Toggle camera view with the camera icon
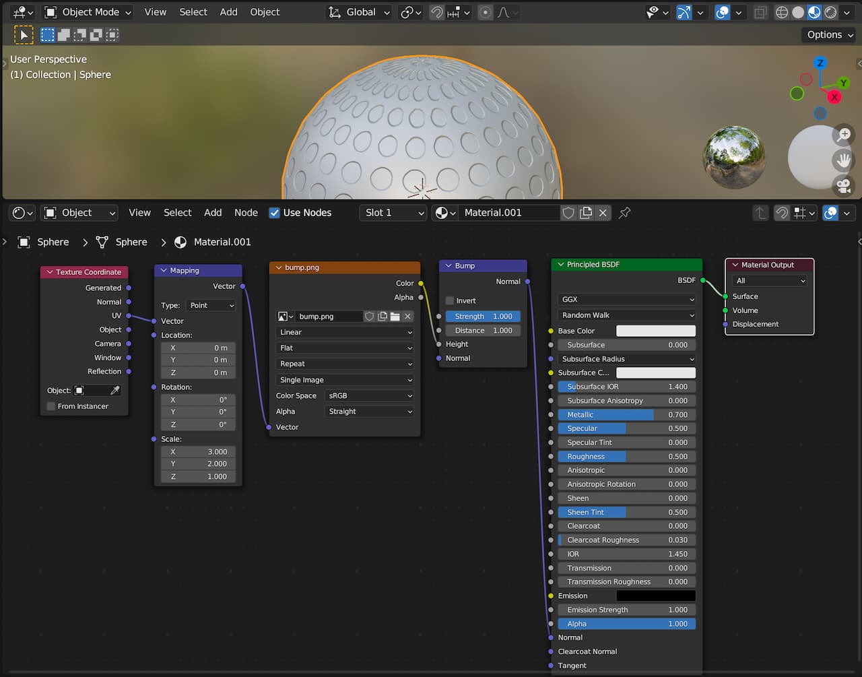 [843, 185]
